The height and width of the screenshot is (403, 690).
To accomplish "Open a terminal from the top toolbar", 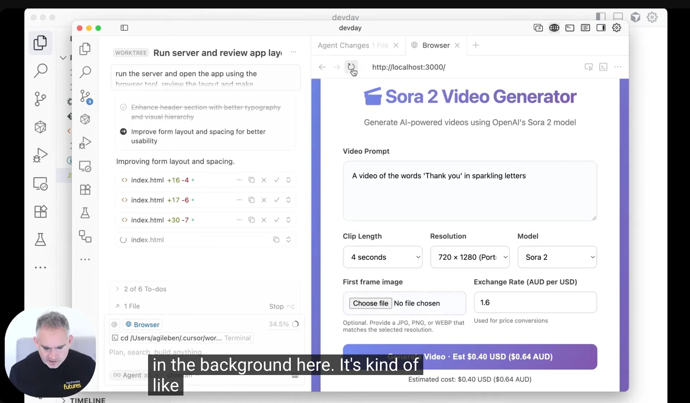I will 570,28.
